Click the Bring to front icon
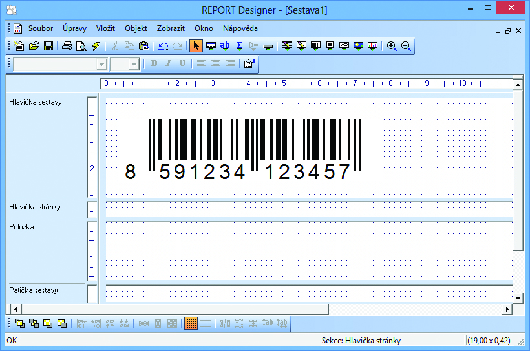 click(19, 324)
